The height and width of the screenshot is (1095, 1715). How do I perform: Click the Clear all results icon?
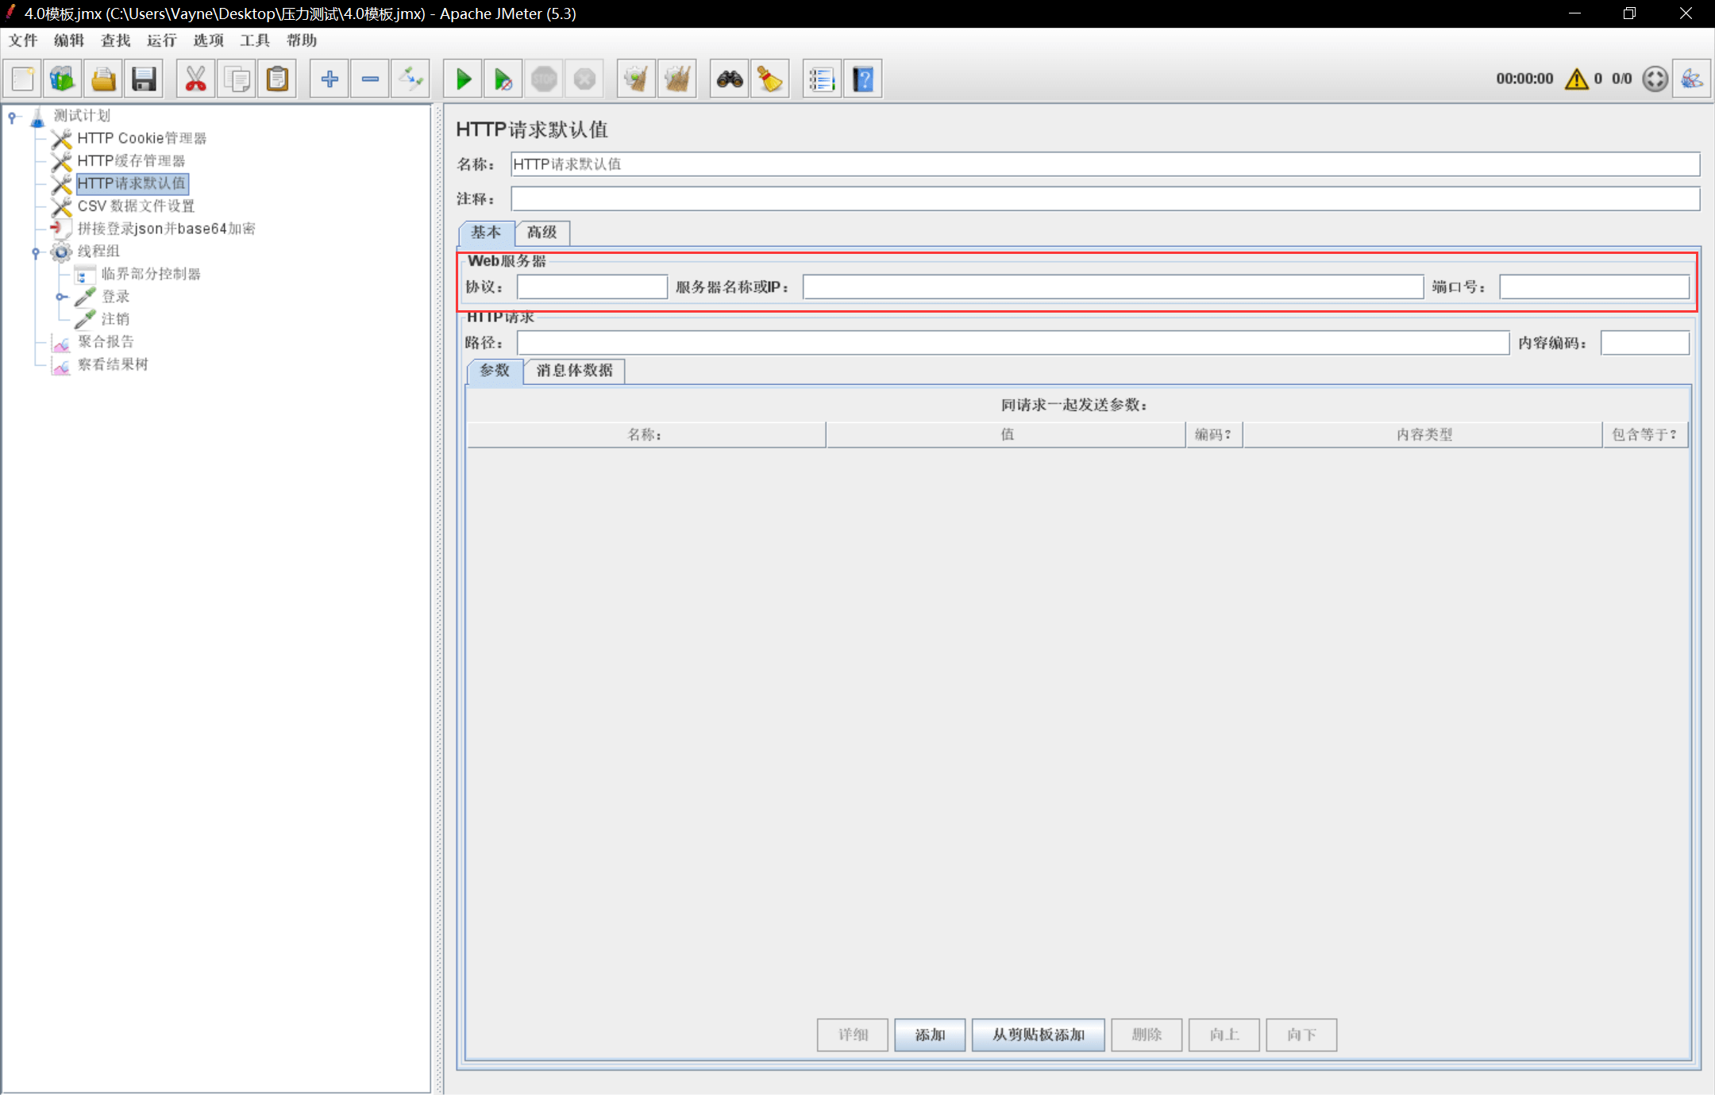pyautogui.click(x=677, y=79)
